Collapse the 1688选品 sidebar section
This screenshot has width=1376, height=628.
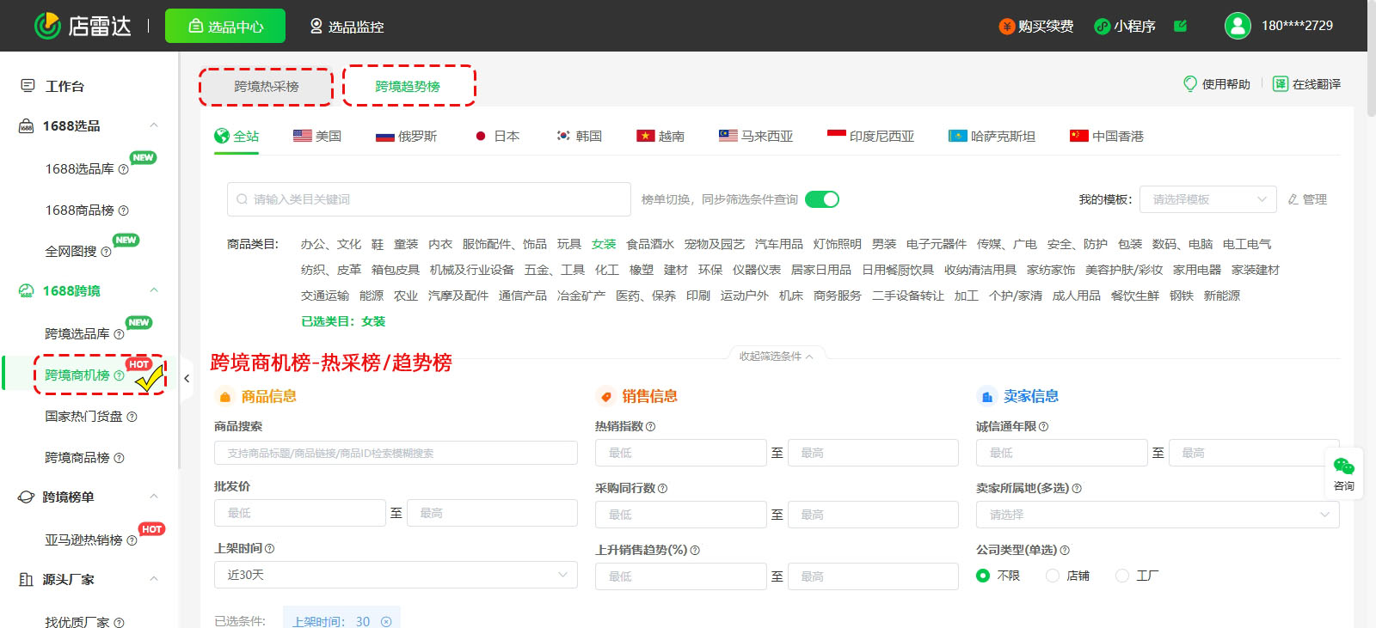pyautogui.click(x=154, y=125)
